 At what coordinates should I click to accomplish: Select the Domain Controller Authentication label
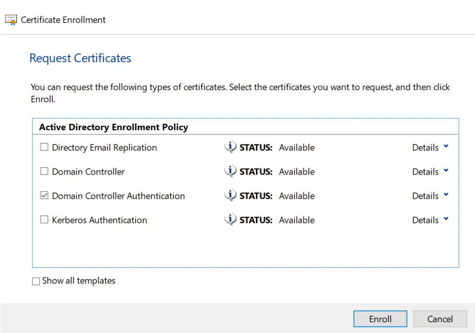119,196
